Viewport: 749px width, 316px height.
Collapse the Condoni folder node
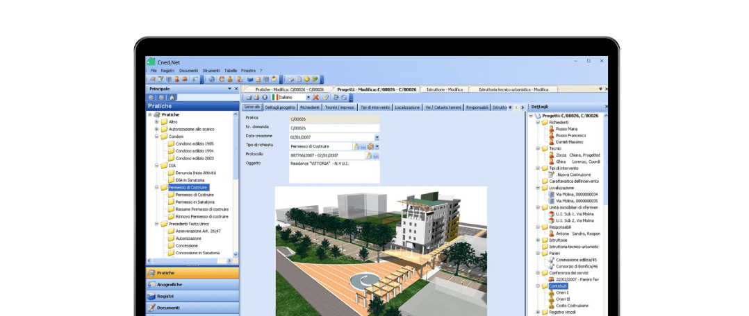click(x=157, y=137)
